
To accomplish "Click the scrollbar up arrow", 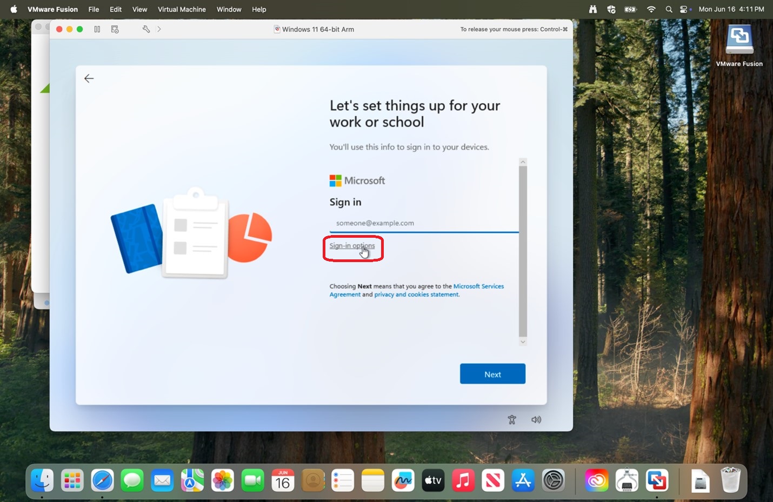I will (x=523, y=162).
